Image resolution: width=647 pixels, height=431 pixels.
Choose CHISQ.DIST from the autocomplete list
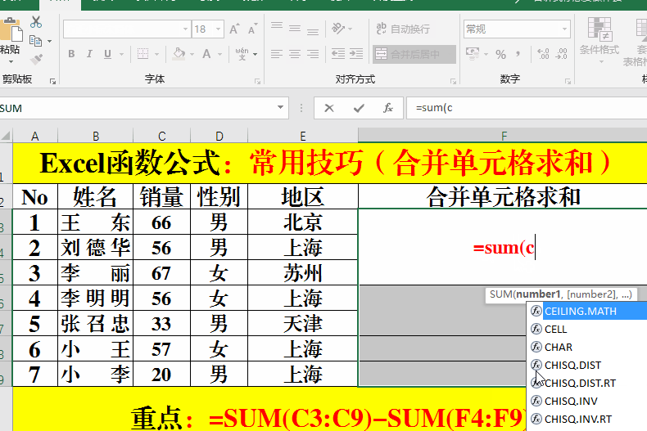pos(586,365)
